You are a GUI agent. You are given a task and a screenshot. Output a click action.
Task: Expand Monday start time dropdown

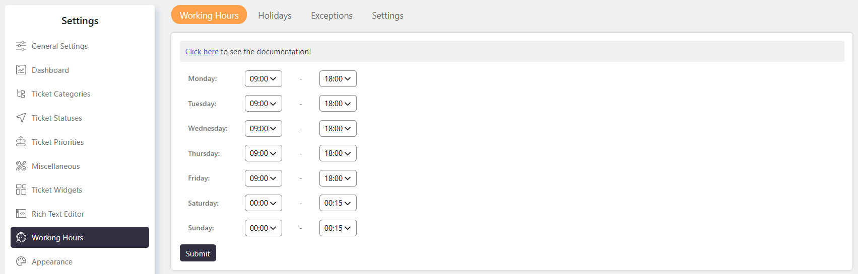point(263,79)
